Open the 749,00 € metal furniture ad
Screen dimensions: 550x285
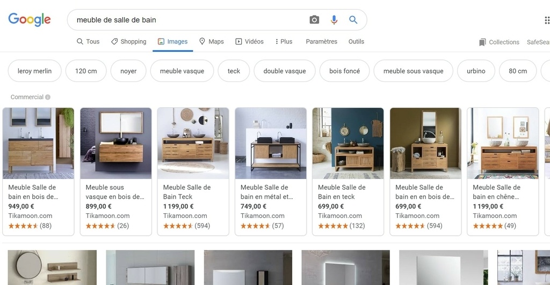pos(271,172)
